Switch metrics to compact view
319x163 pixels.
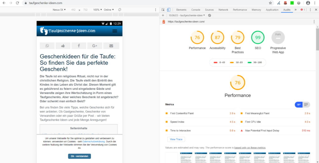click(299, 105)
